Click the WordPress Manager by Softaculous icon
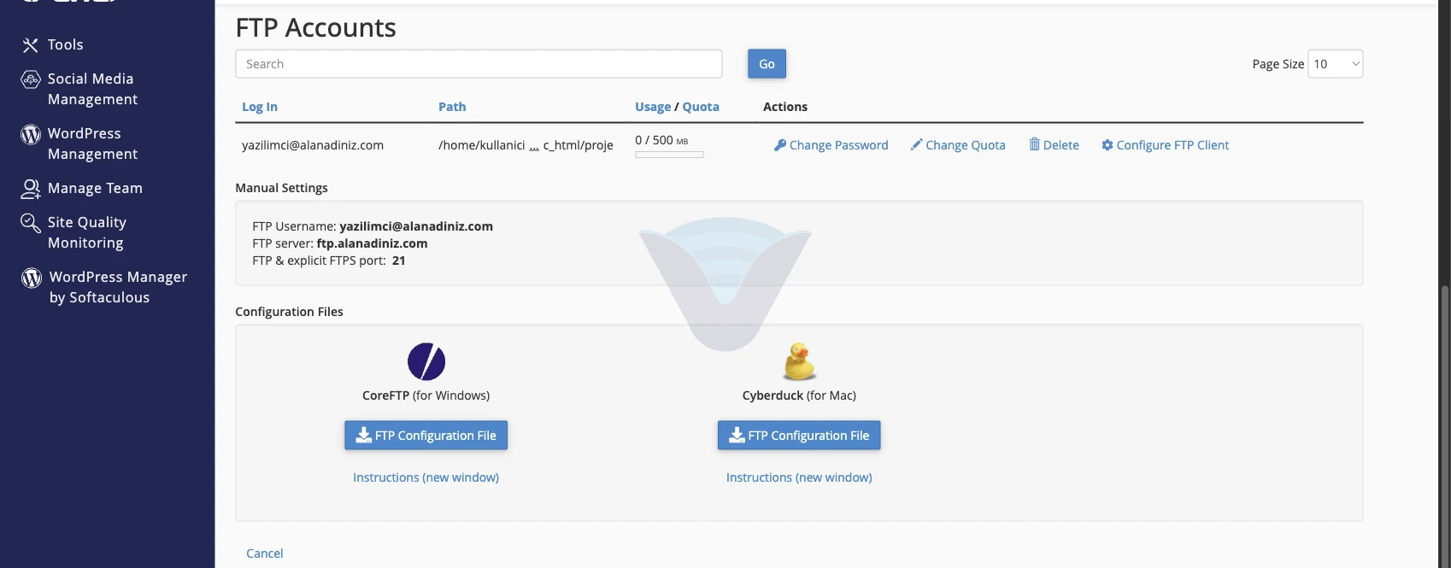This screenshot has width=1451, height=568. coord(32,278)
